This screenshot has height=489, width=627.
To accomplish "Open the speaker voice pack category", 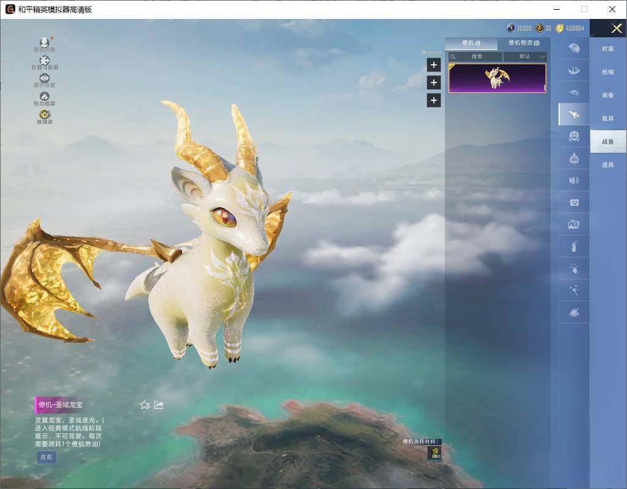I will 574,181.
